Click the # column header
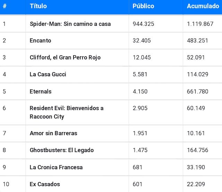The image size is (222, 192). (5, 6)
